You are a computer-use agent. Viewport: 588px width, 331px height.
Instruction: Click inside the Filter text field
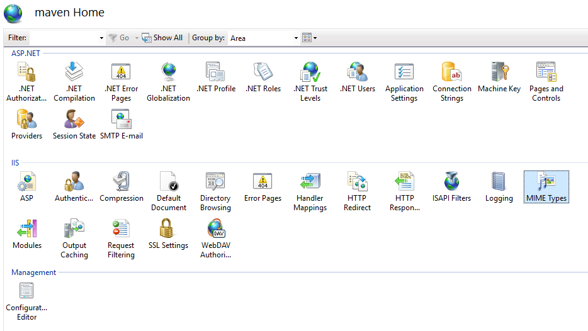pyautogui.click(x=63, y=38)
